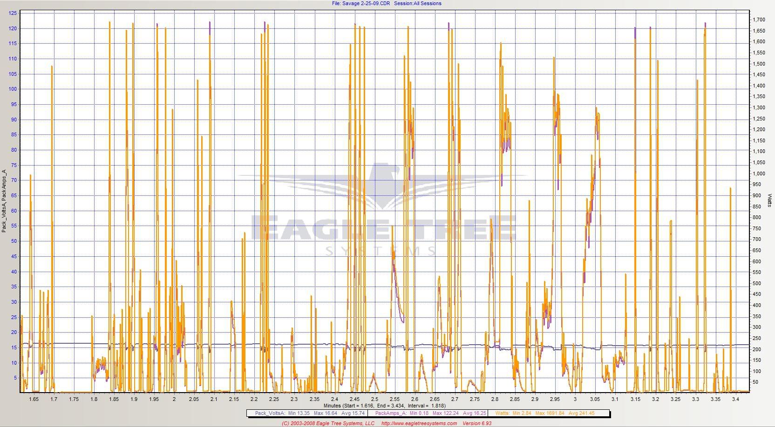Image resolution: width=775 pixels, height=427 pixels.
Task: Click the 1.65 tick on the minutes axis
Action: pyautogui.click(x=34, y=399)
